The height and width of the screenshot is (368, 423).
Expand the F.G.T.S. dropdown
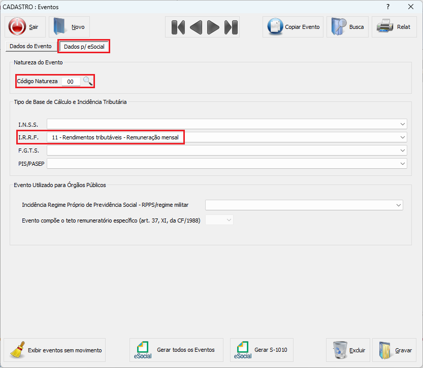point(403,150)
